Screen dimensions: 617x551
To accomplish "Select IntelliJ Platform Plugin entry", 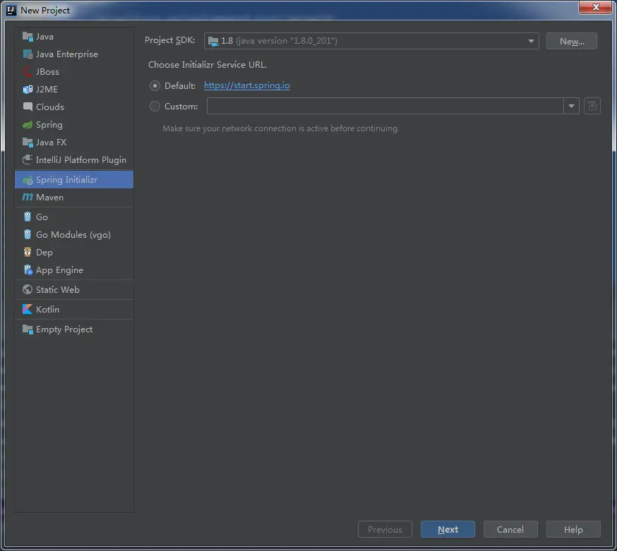I will coord(74,159).
